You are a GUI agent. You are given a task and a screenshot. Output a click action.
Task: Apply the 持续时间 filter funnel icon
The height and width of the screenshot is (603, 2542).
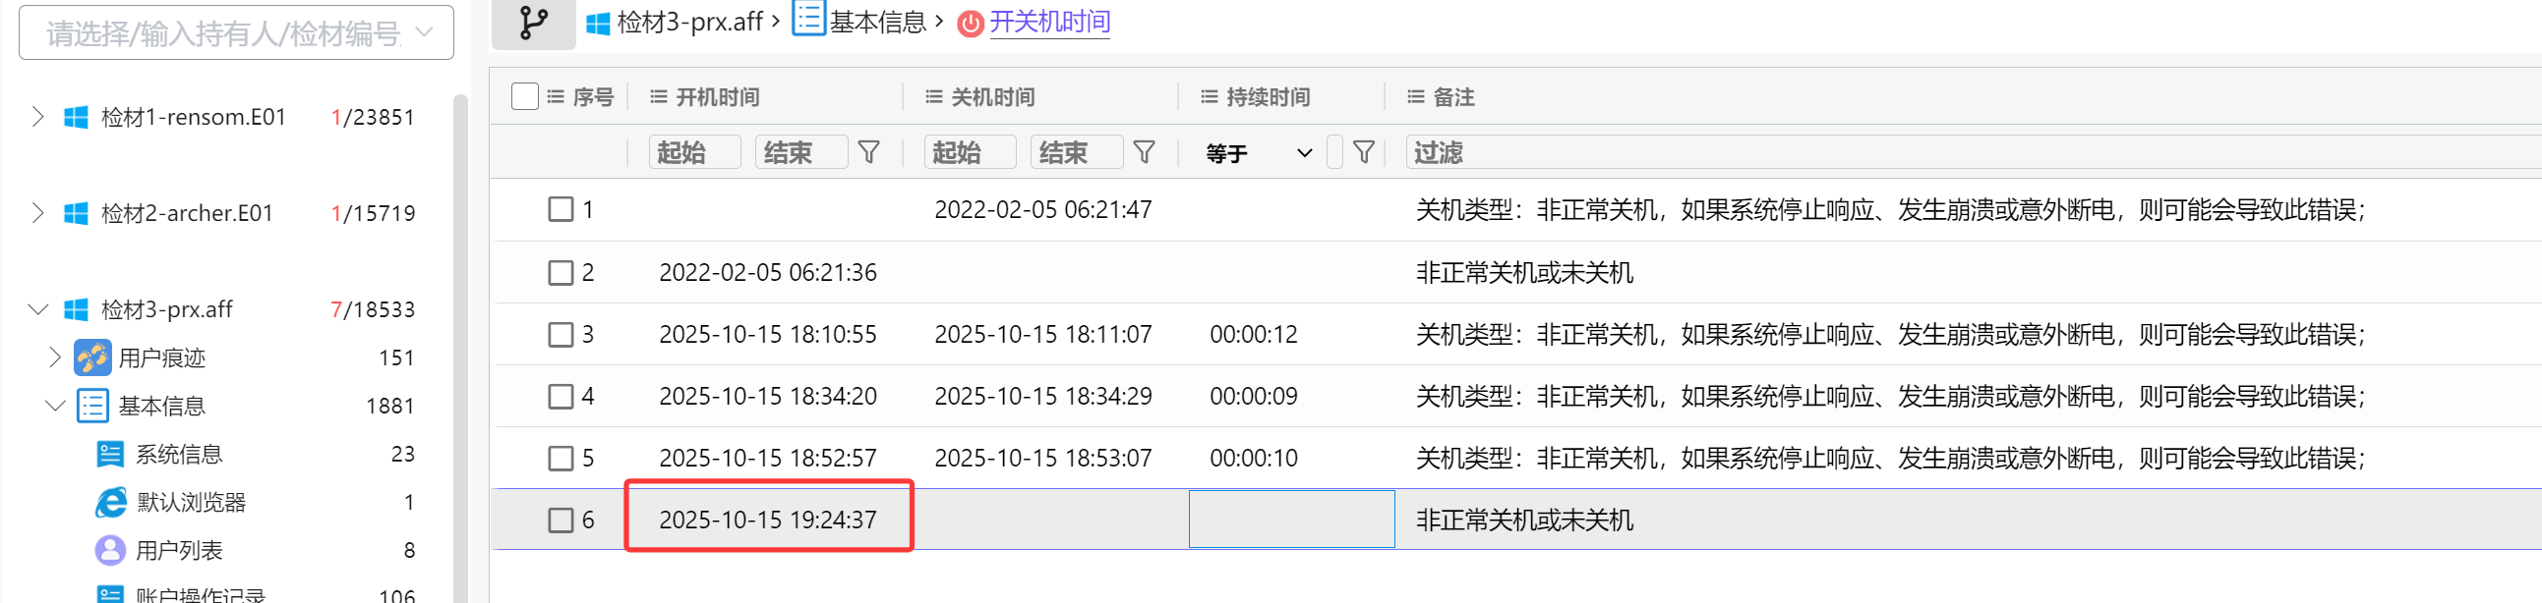click(x=1364, y=153)
